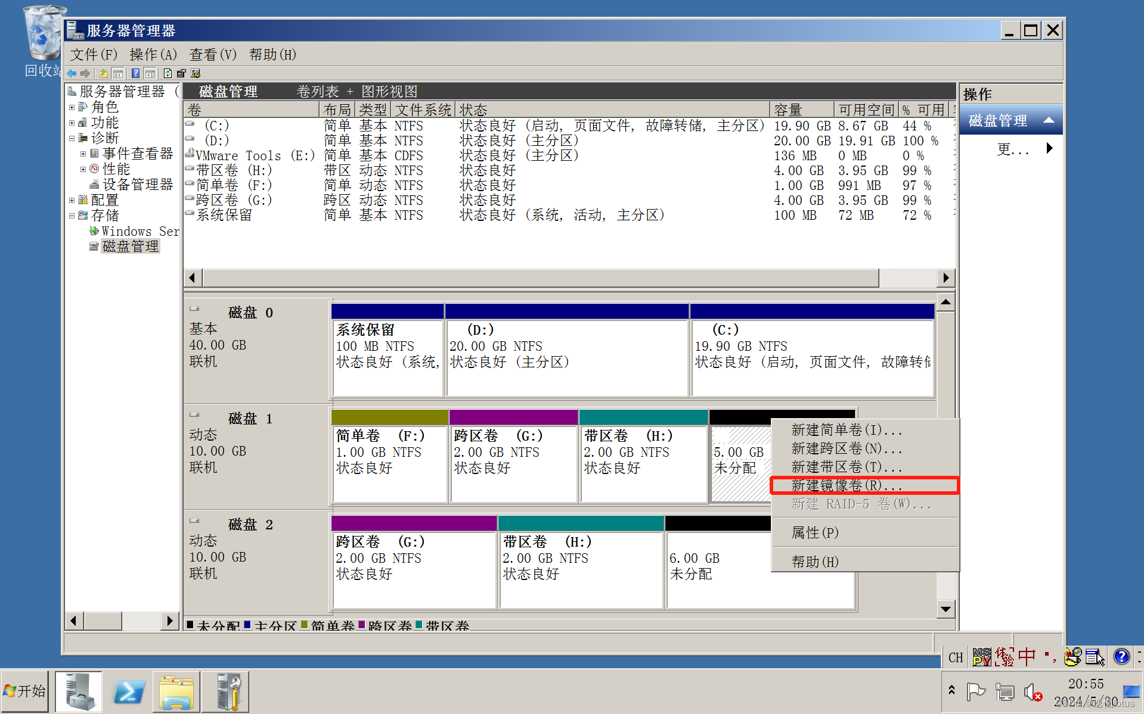Image resolution: width=1144 pixels, height=714 pixels.
Task: Click graphical view scroll down arrow
Action: [x=945, y=609]
